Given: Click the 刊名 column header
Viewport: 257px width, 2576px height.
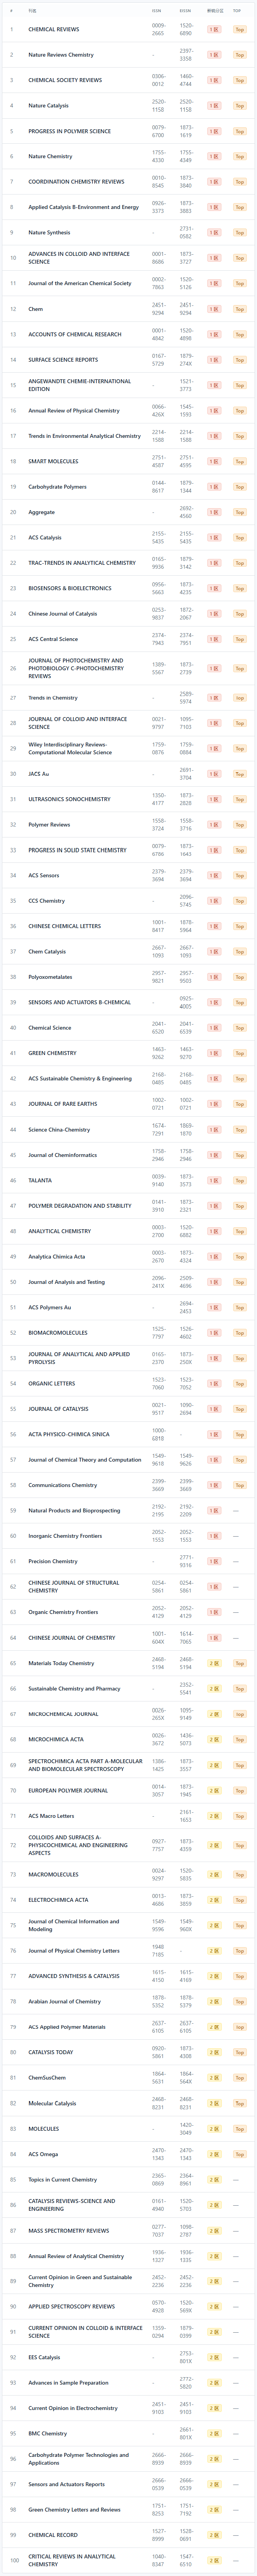Looking at the screenshot, I should click(x=33, y=10).
